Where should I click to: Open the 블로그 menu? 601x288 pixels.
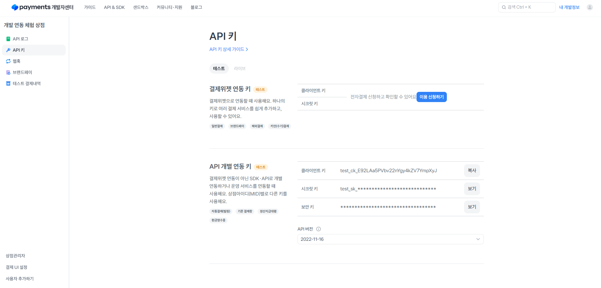(196, 7)
